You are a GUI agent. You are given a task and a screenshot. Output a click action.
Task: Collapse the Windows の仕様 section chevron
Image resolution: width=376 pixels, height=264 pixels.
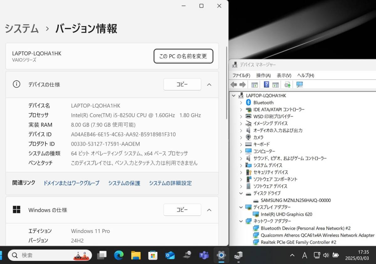(x=209, y=210)
